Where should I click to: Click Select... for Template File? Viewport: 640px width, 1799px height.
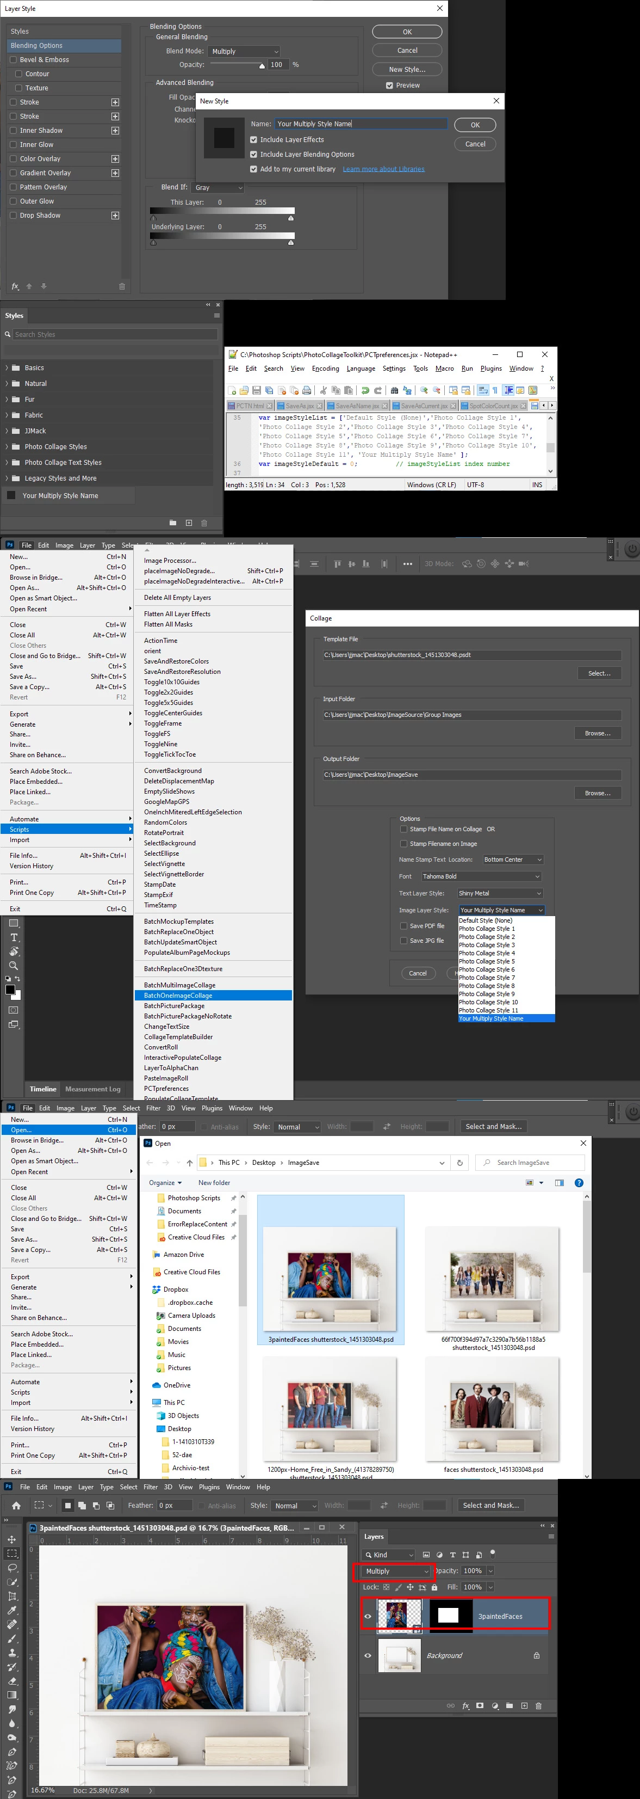click(x=599, y=673)
